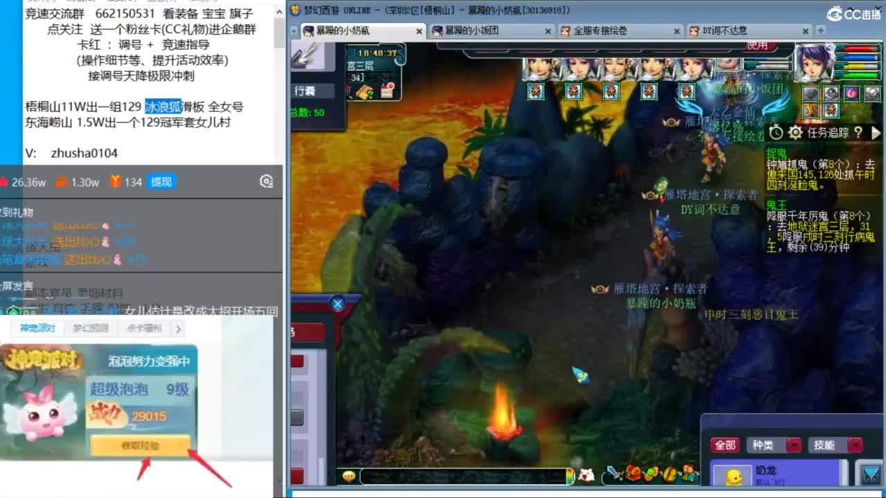Open the chat bubble icon

point(349,476)
